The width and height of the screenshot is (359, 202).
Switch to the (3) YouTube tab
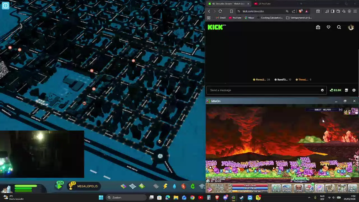click(x=264, y=4)
